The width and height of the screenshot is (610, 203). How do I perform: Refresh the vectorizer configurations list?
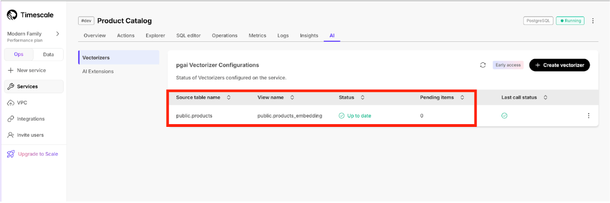483,65
